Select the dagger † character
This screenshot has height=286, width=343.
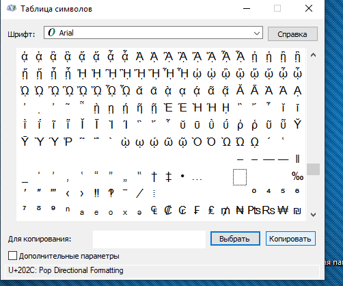coord(154,177)
